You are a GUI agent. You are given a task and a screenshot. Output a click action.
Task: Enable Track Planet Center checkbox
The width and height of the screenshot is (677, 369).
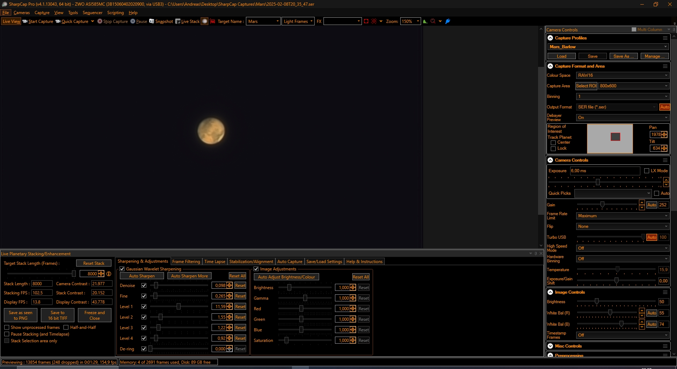553,143
